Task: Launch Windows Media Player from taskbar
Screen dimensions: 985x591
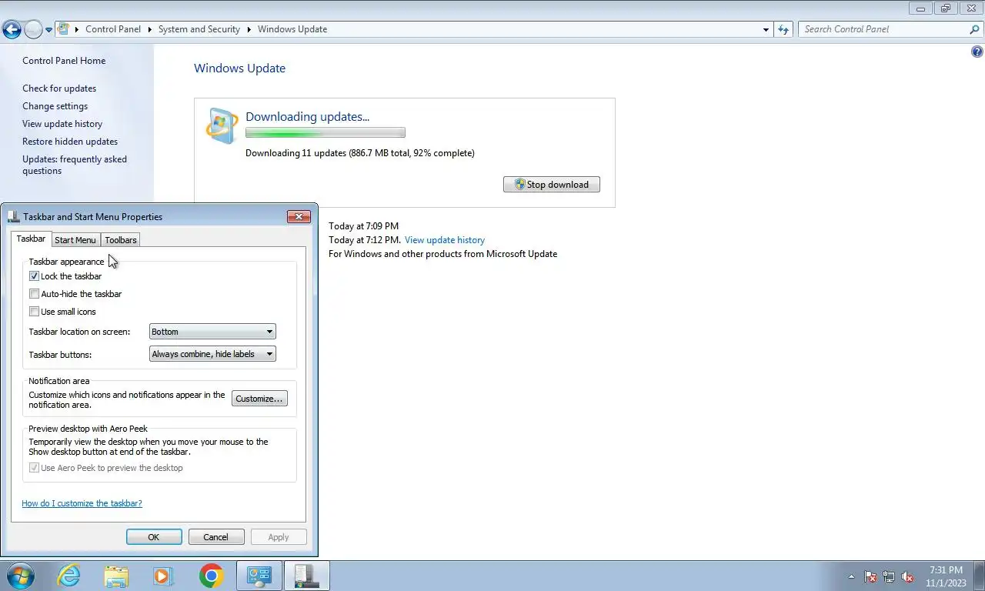Action: (164, 576)
